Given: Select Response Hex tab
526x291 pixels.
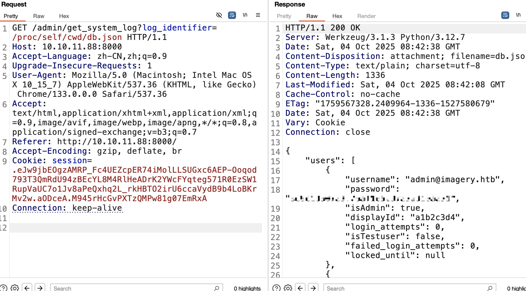Looking at the screenshot, I should tap(337, 16).
